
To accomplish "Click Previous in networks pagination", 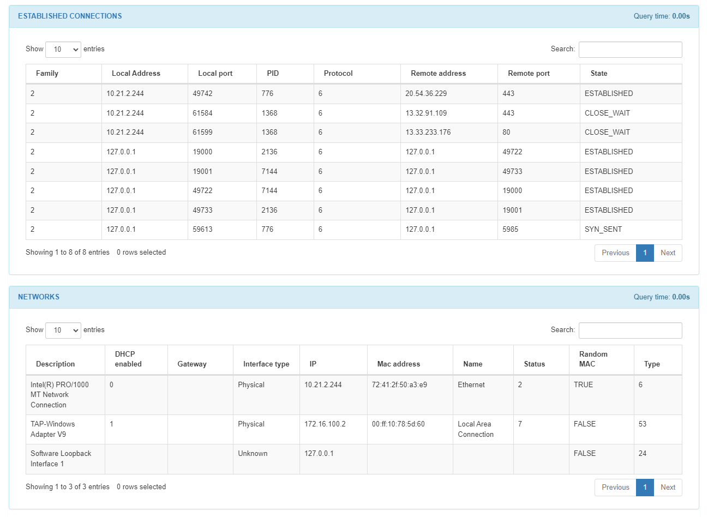I will (615, 488).
